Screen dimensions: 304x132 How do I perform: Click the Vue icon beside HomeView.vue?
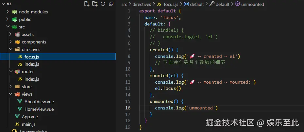(x=20, y=109)
